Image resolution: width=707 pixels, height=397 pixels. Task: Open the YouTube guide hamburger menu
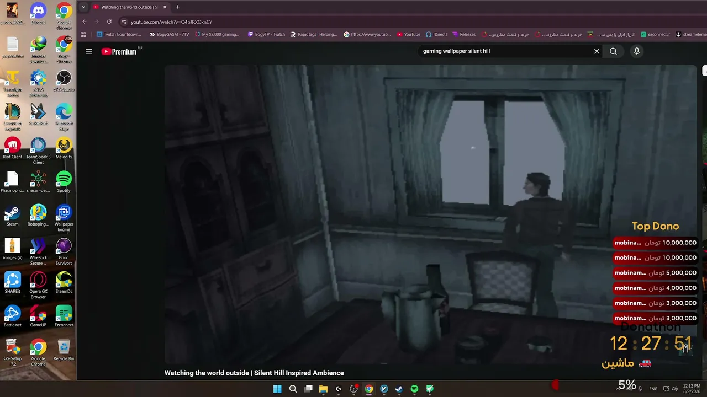pos(89,51)
